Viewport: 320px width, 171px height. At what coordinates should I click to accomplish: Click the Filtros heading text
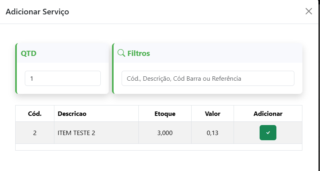pos(138,53)
